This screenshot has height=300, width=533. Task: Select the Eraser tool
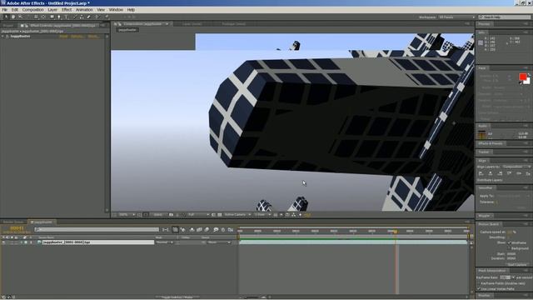(x=89, y=17)
